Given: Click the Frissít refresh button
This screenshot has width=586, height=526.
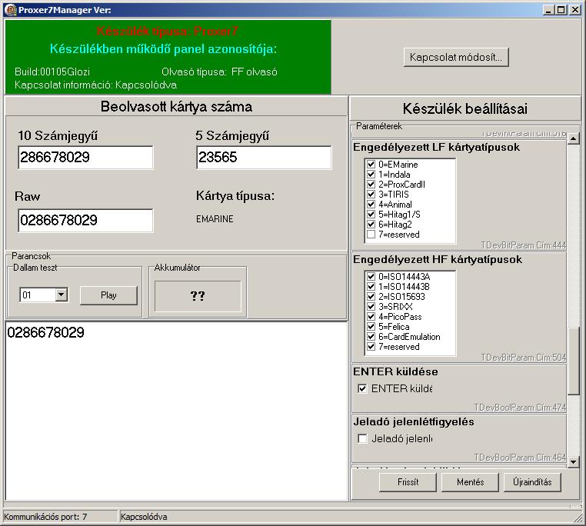Looking at the screenshot, I should pos(408,482).
